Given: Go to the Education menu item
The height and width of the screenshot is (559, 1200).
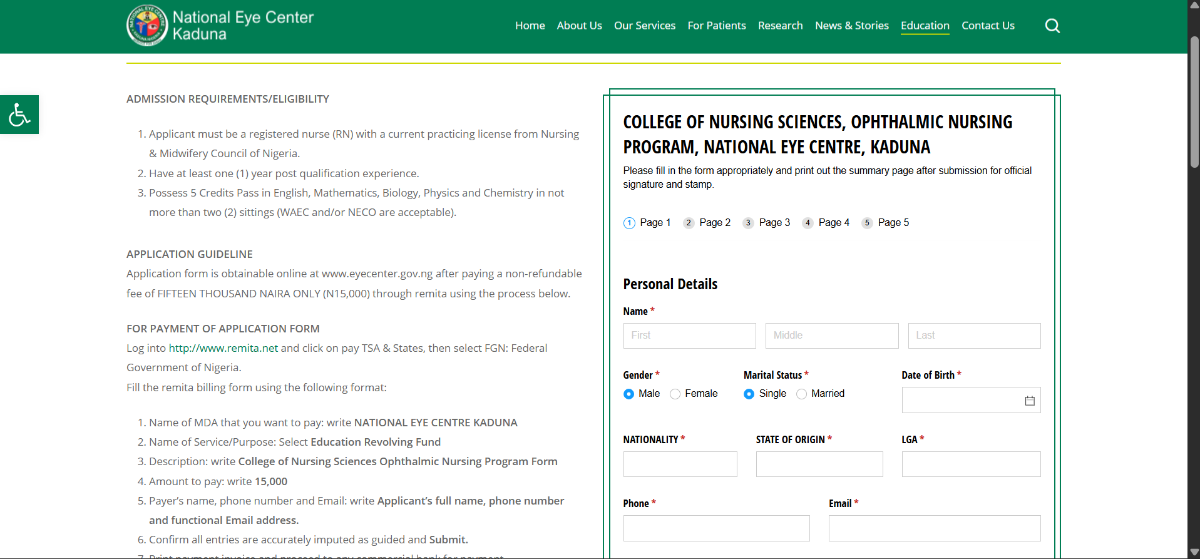Looking at the screenshot, I should (925, 26).
